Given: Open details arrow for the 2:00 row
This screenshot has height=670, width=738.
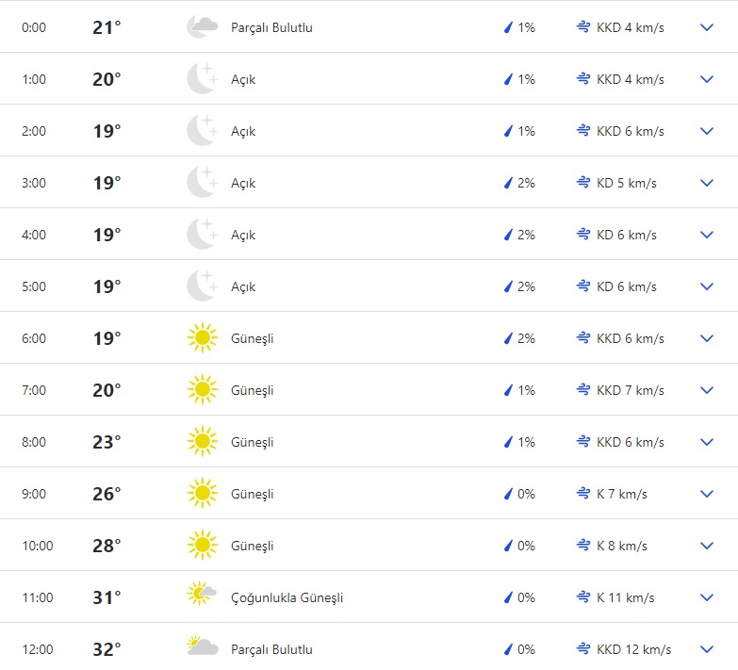Looking at the screenshot, I should [x=707, y=131].
